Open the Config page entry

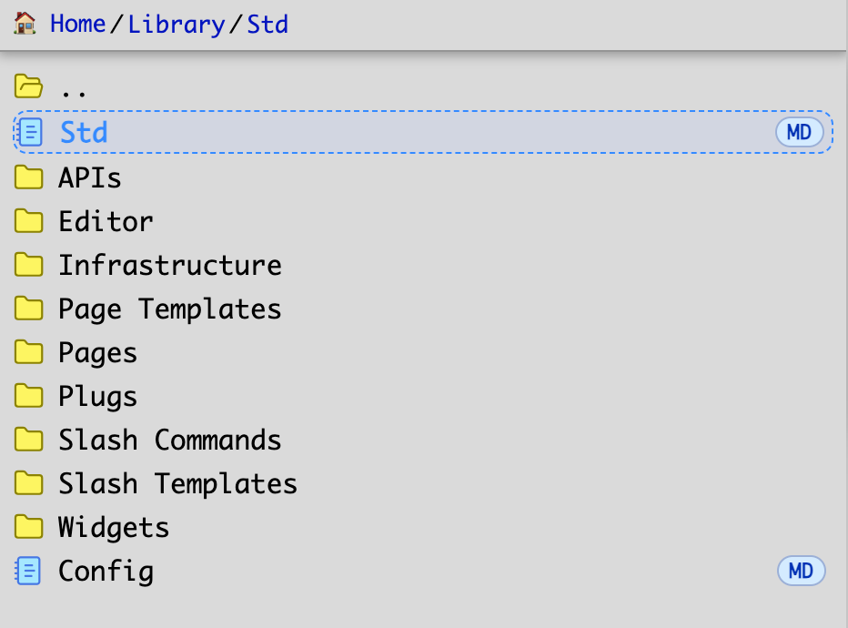click(x=106, y=572)
